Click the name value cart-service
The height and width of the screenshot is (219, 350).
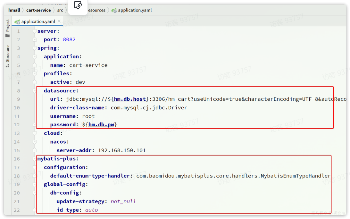[x=88, y=65]
